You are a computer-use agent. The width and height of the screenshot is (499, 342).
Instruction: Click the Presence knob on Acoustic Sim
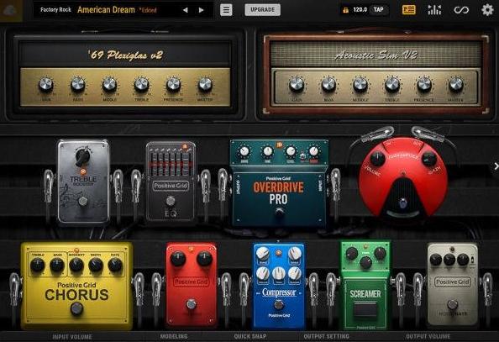[x=424, y=85]
